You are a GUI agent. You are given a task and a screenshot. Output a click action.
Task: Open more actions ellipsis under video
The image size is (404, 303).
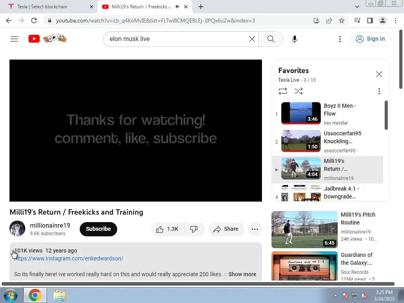[x=254, y=229]
